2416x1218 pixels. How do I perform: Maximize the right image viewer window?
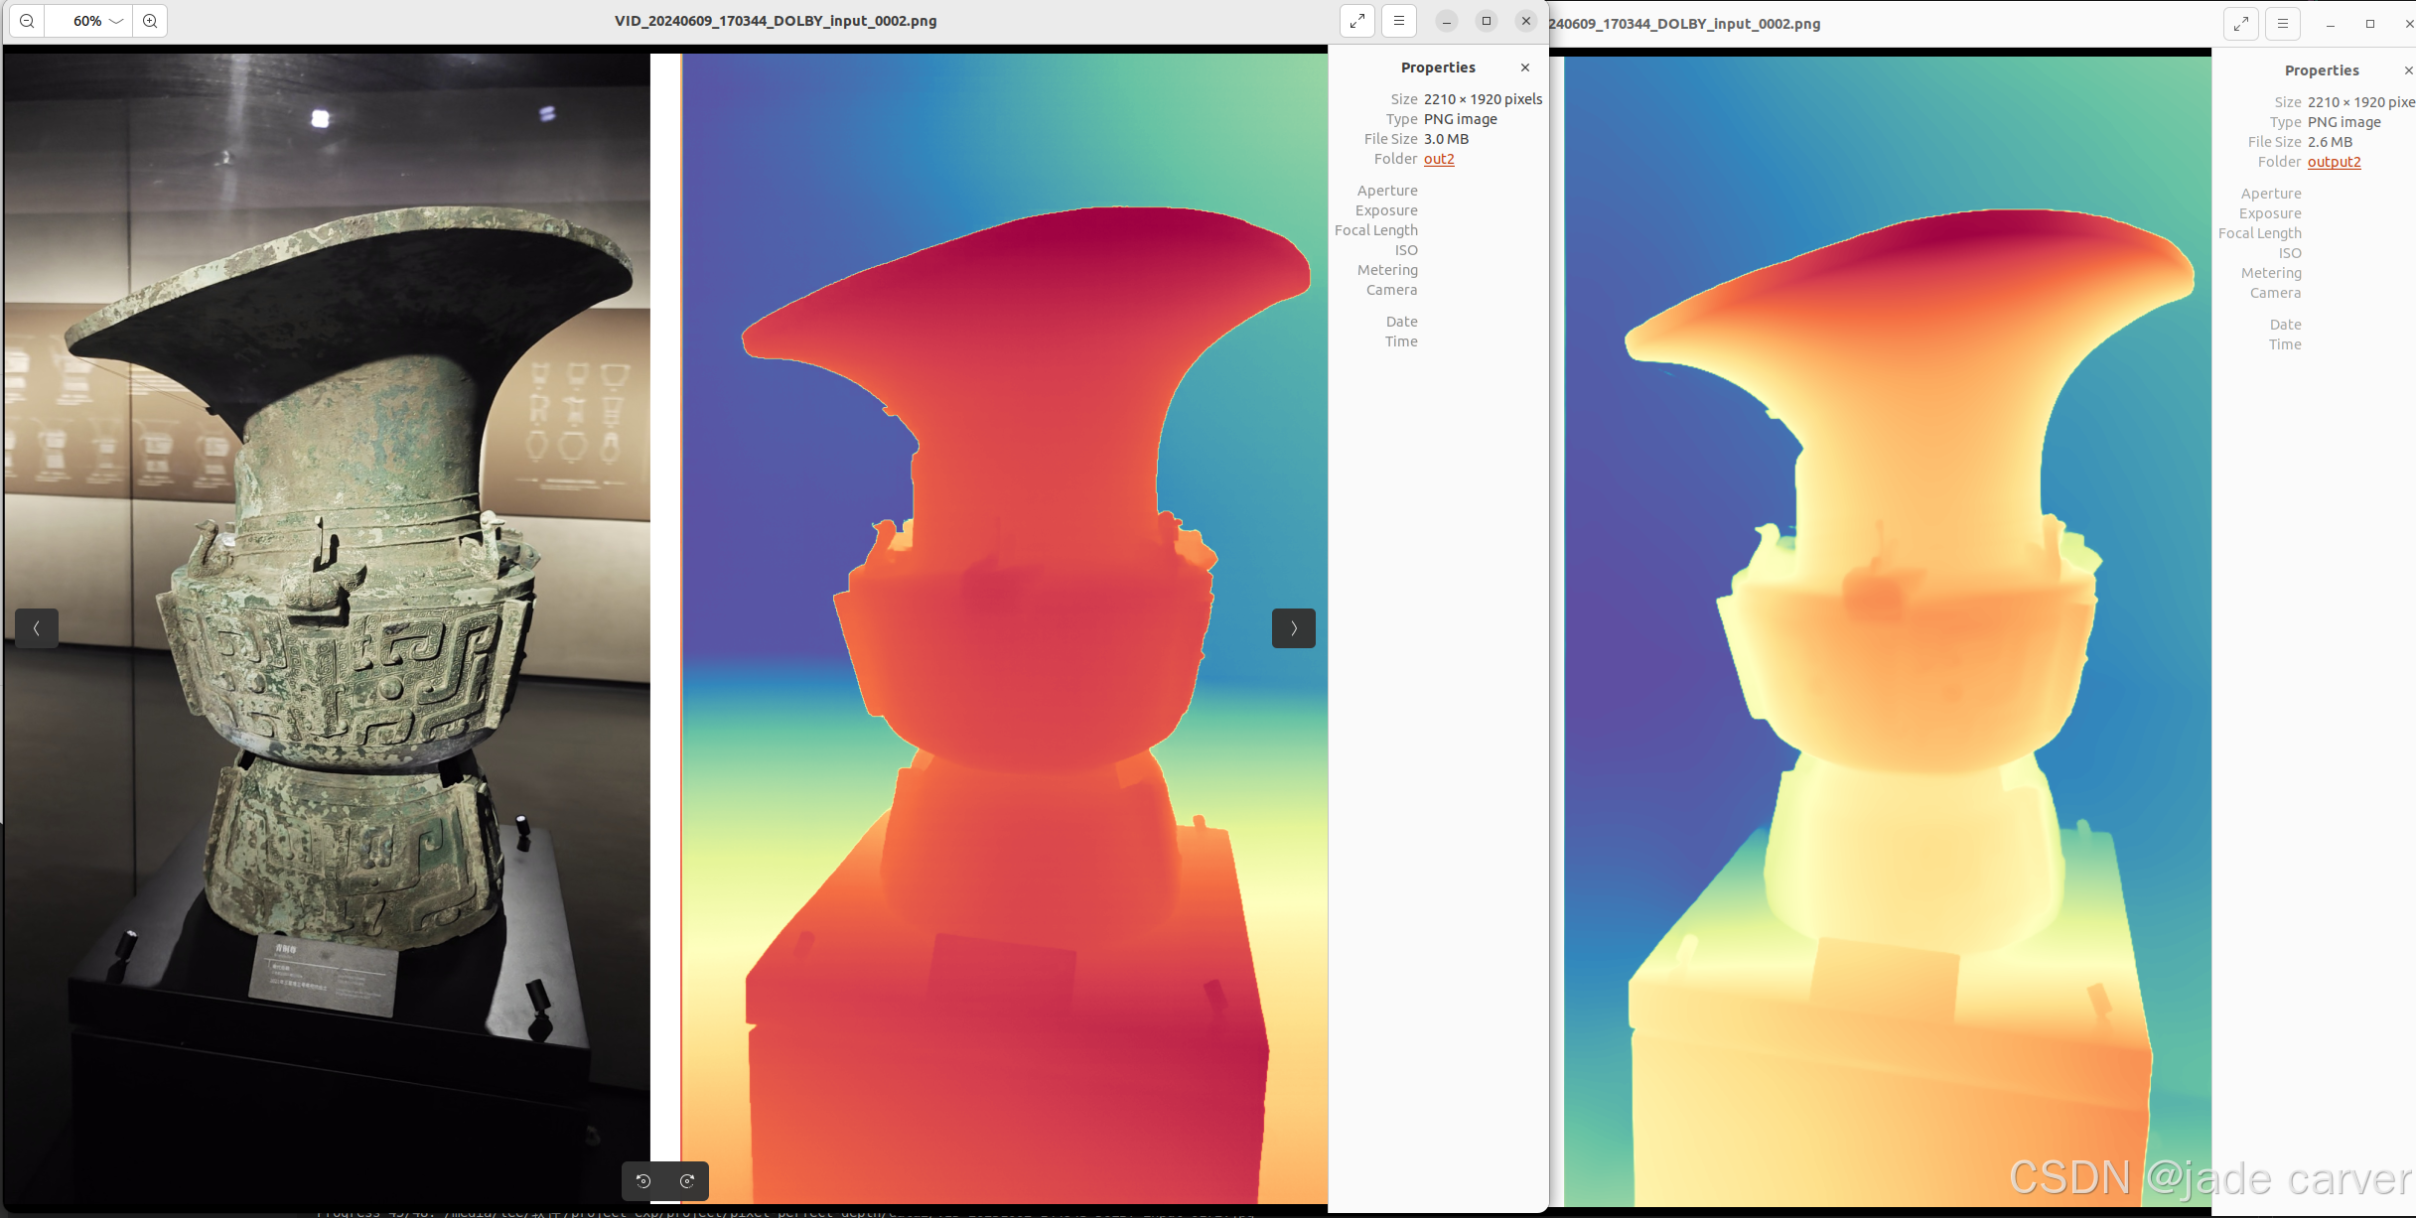2370,24
